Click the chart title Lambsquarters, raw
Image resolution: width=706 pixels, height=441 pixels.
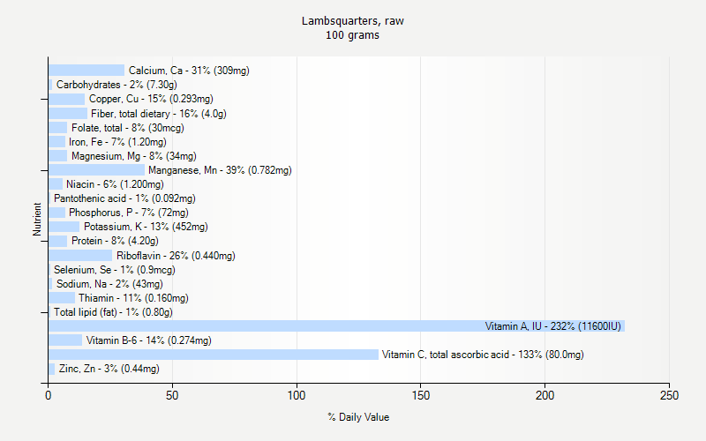[x=352, y=20]
